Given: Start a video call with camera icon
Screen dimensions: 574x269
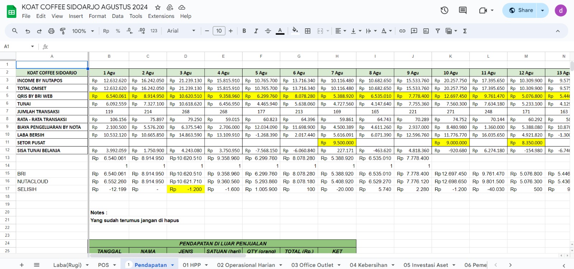Looking at the screenshot, I should (x=483, y=10).
